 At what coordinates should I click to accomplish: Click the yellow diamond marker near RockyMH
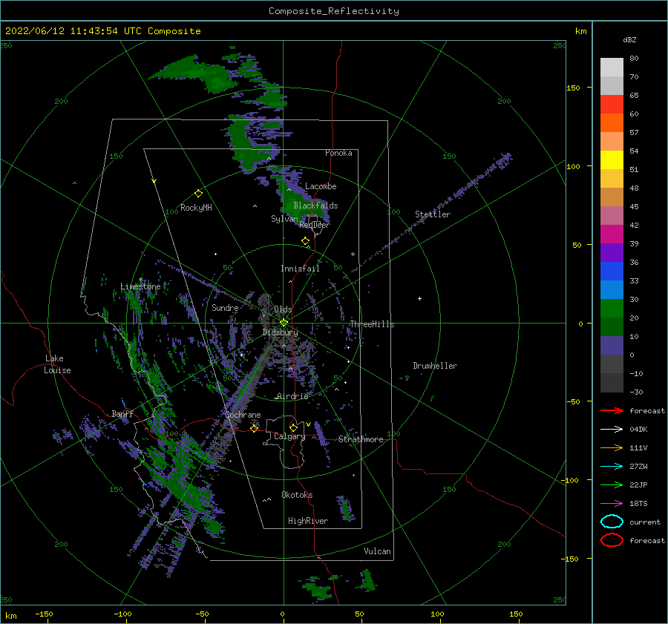[x=198, y=194]
